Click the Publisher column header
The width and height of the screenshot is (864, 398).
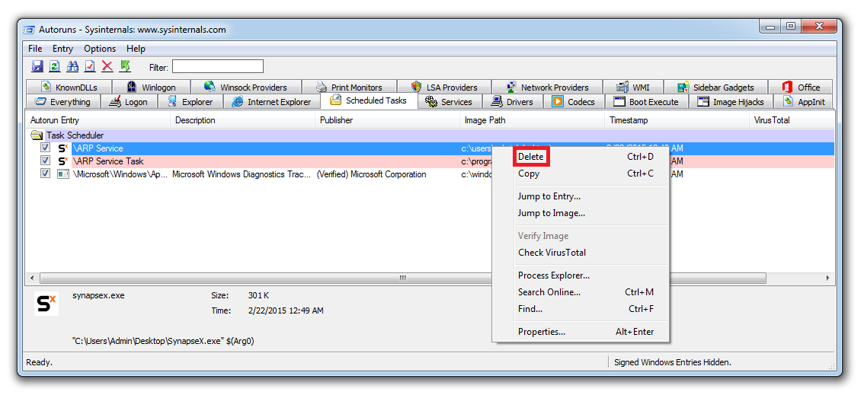388,120
